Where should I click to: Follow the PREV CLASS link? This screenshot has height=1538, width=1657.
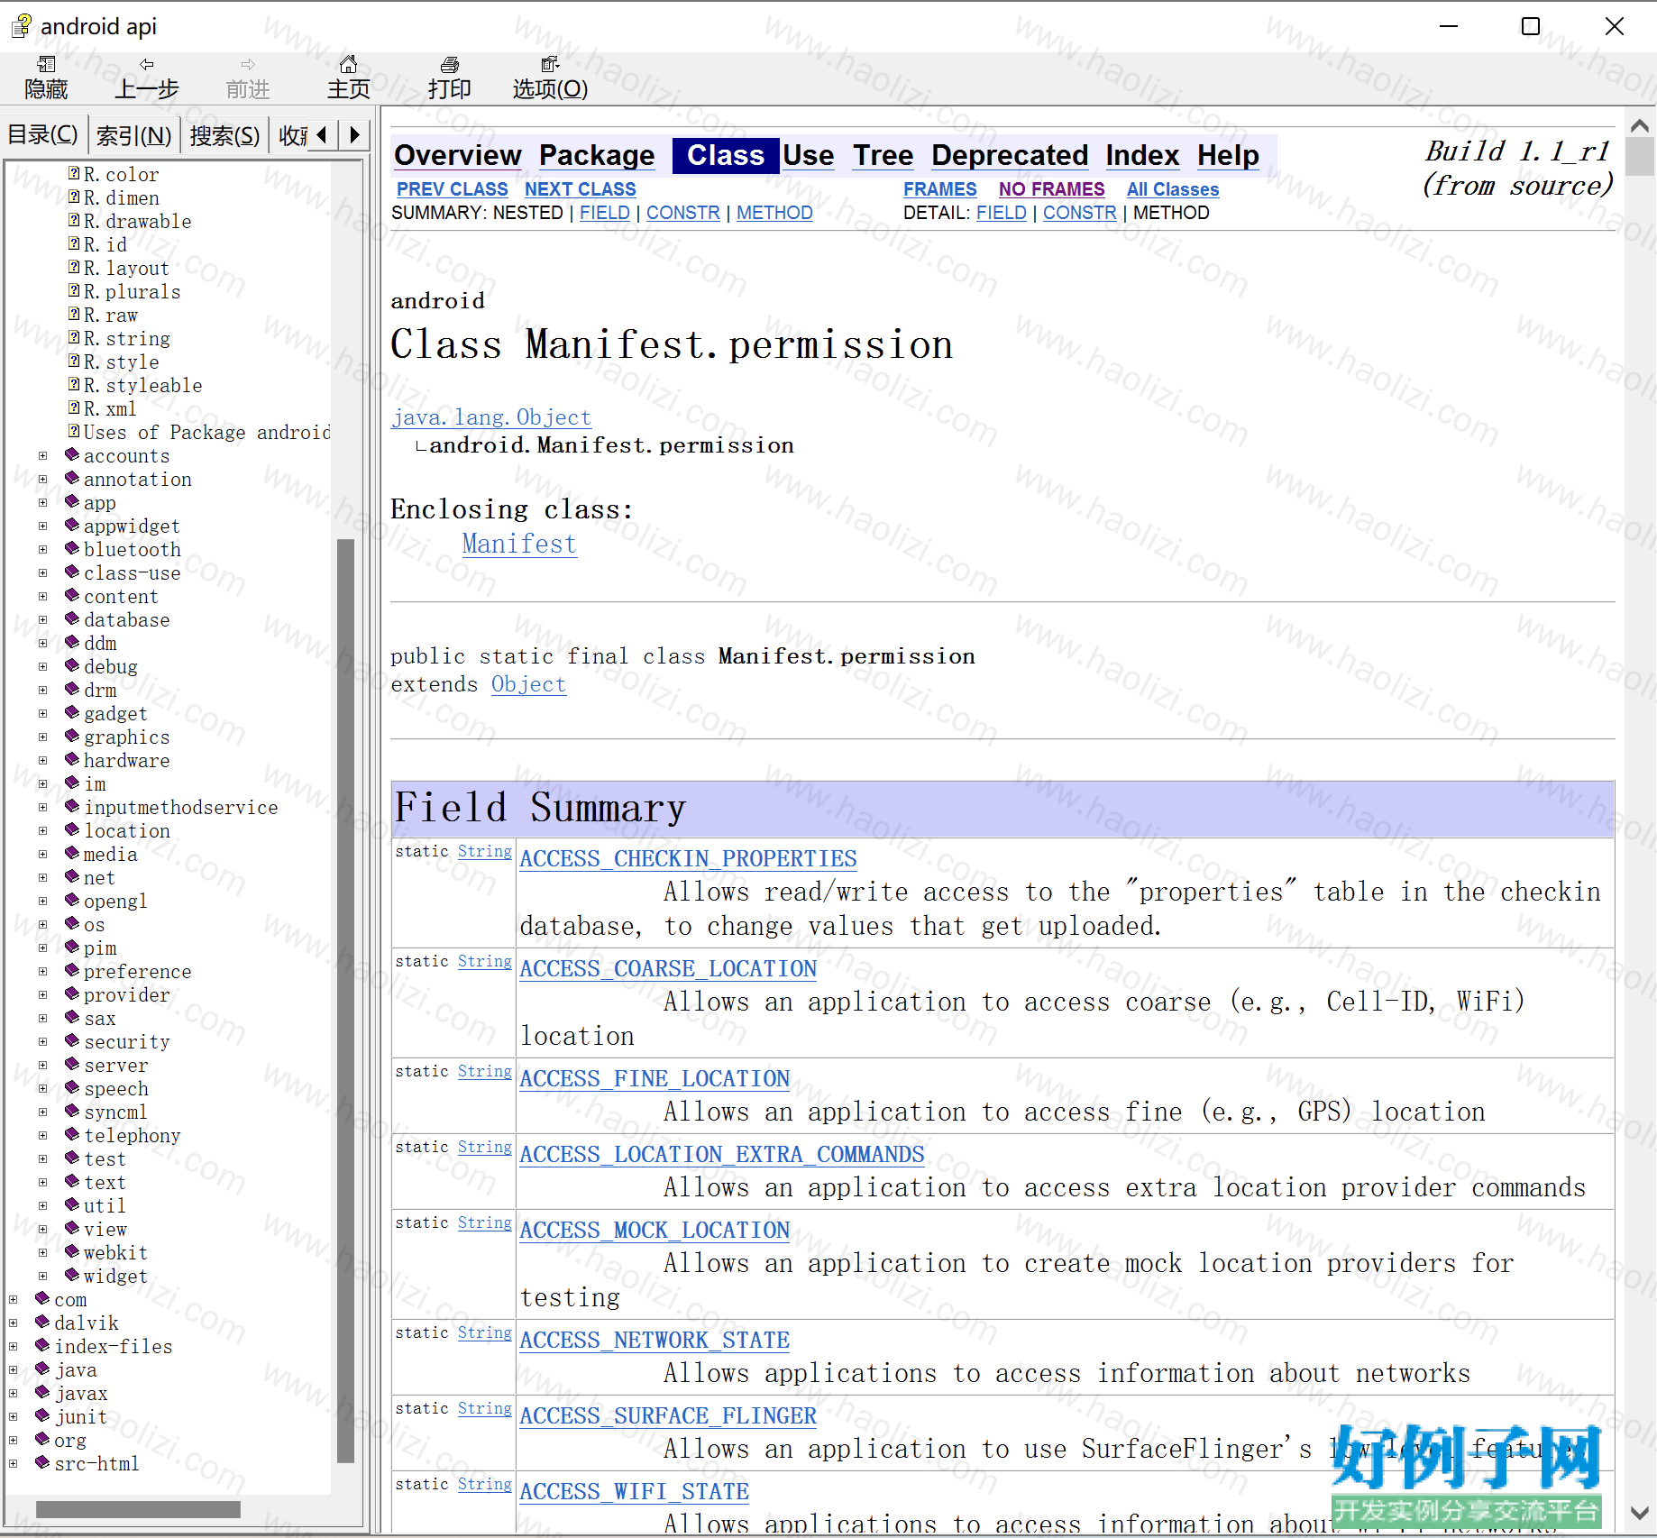coord(453,189)
